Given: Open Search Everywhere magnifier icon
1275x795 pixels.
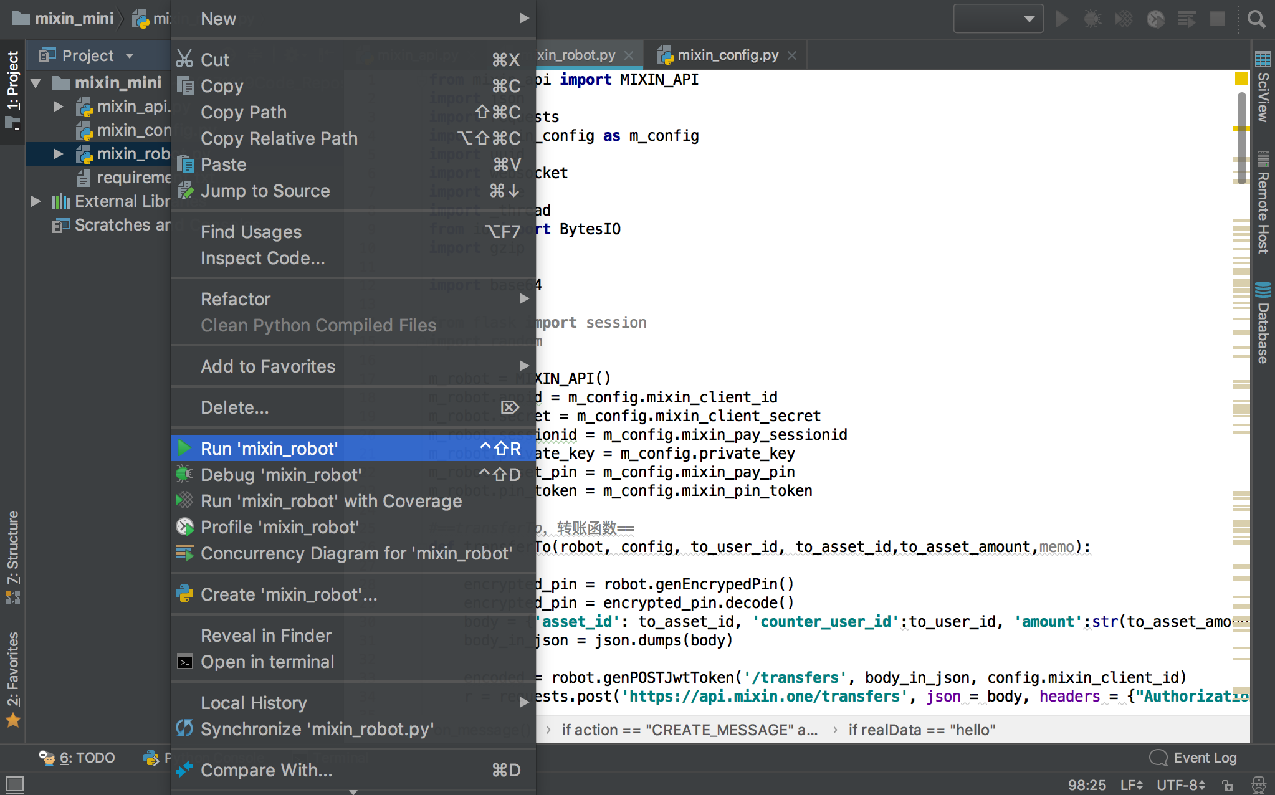Looking at the screenshot, I should pos(1256,19).
